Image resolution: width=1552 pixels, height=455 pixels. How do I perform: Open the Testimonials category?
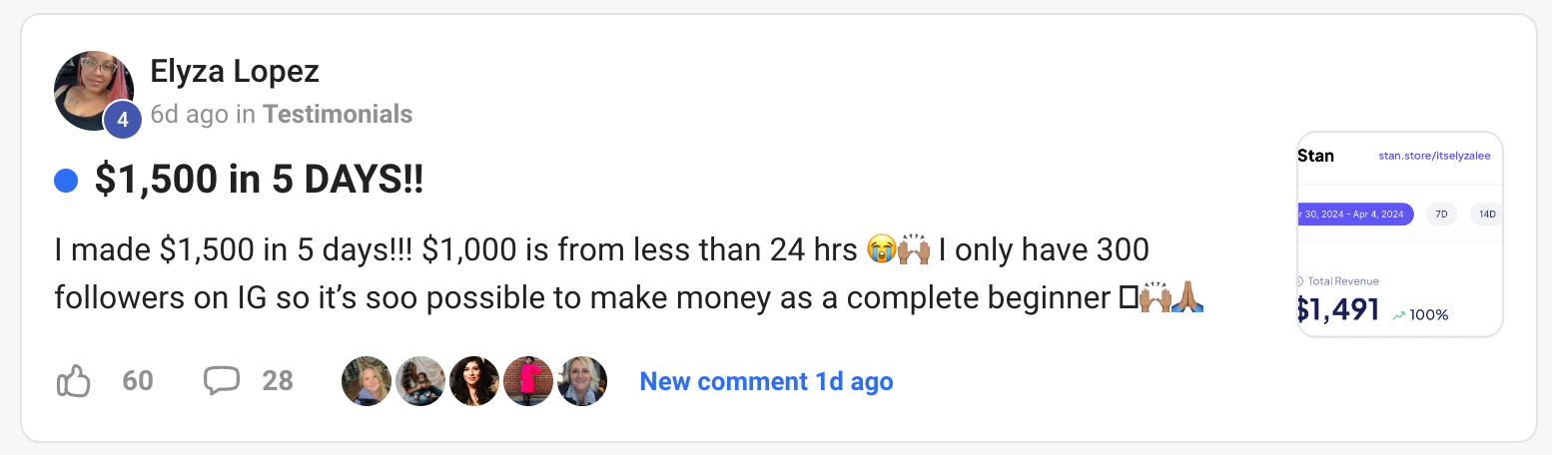[338, 115]
